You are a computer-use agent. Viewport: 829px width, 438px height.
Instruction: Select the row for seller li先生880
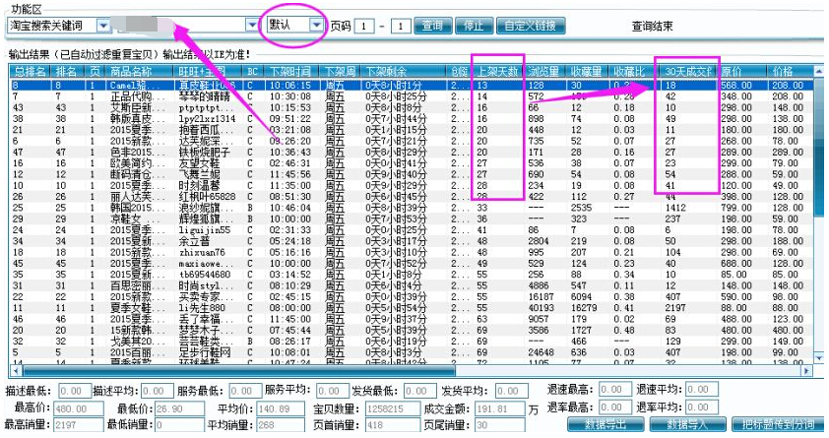(x=412, y=307)
